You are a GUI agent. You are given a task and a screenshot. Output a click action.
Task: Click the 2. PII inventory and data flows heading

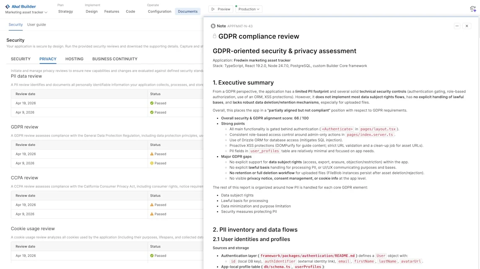tap(255, 230)
